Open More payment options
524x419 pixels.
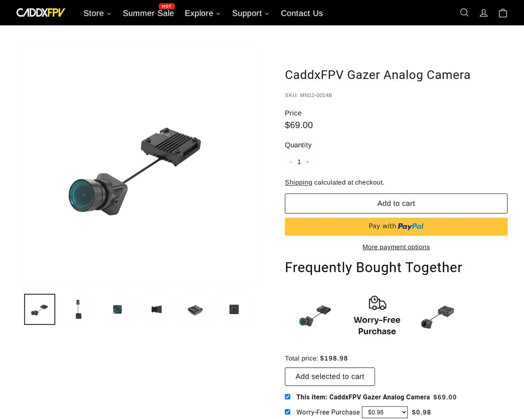(396, 247)
